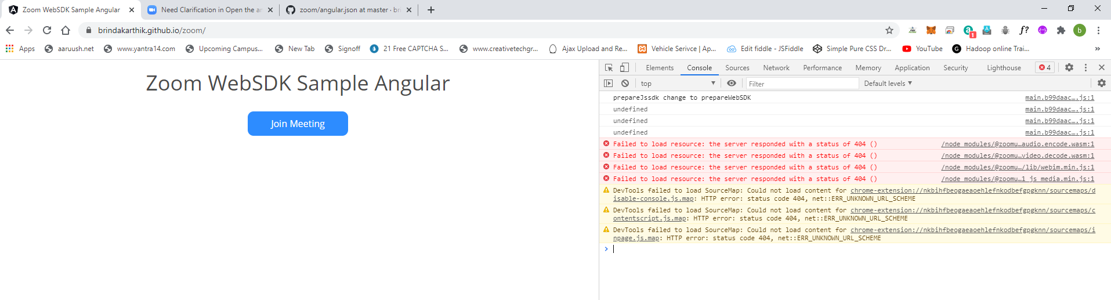This screenshot has width=1111, height=300.
Task: Switch to the Security tab
Action: coord(956,68)
